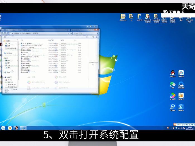Select OS (C:) drive in the navigation pane

(9, 80)
